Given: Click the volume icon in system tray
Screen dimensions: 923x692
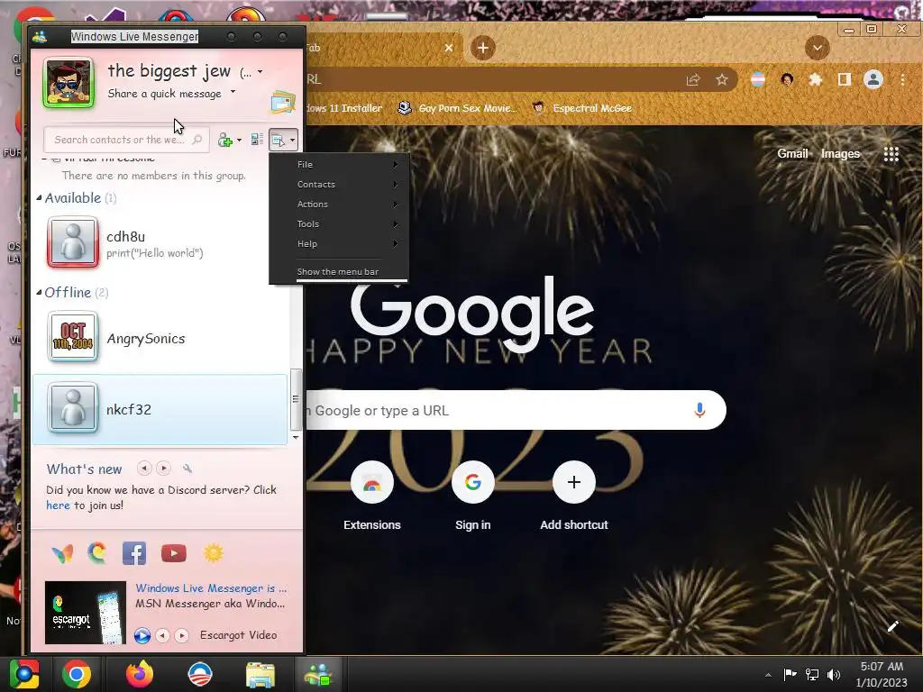Looking at the screenshot, I should click(x=834, y=674).
